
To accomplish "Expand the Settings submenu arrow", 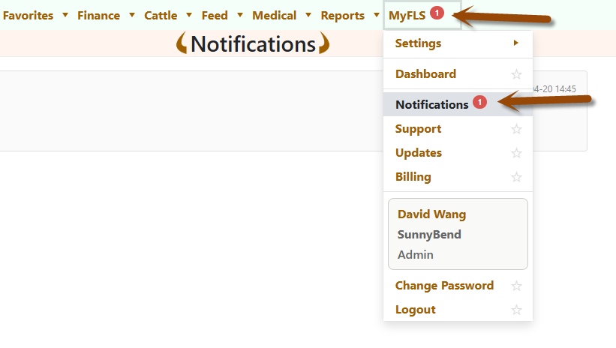I will (x=515, y=43).
